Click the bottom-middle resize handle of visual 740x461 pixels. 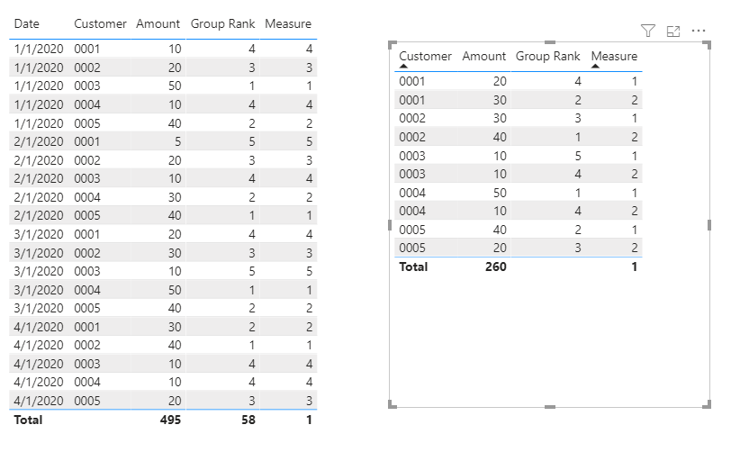click(550, 407)
